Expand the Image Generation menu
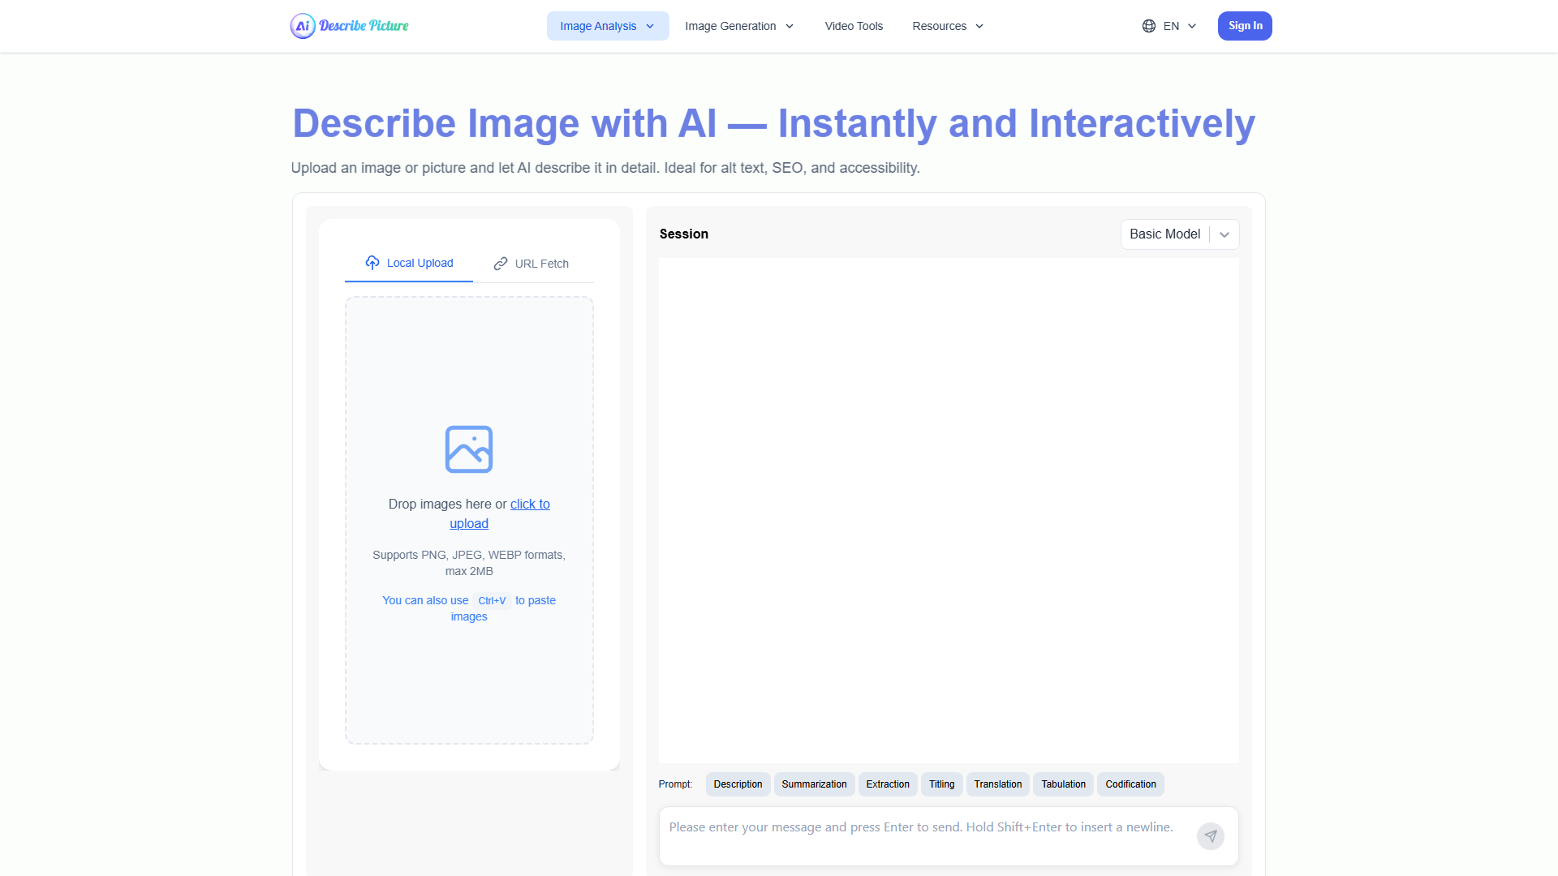Viewport: 1558px width, 876px height. [739, 26]
